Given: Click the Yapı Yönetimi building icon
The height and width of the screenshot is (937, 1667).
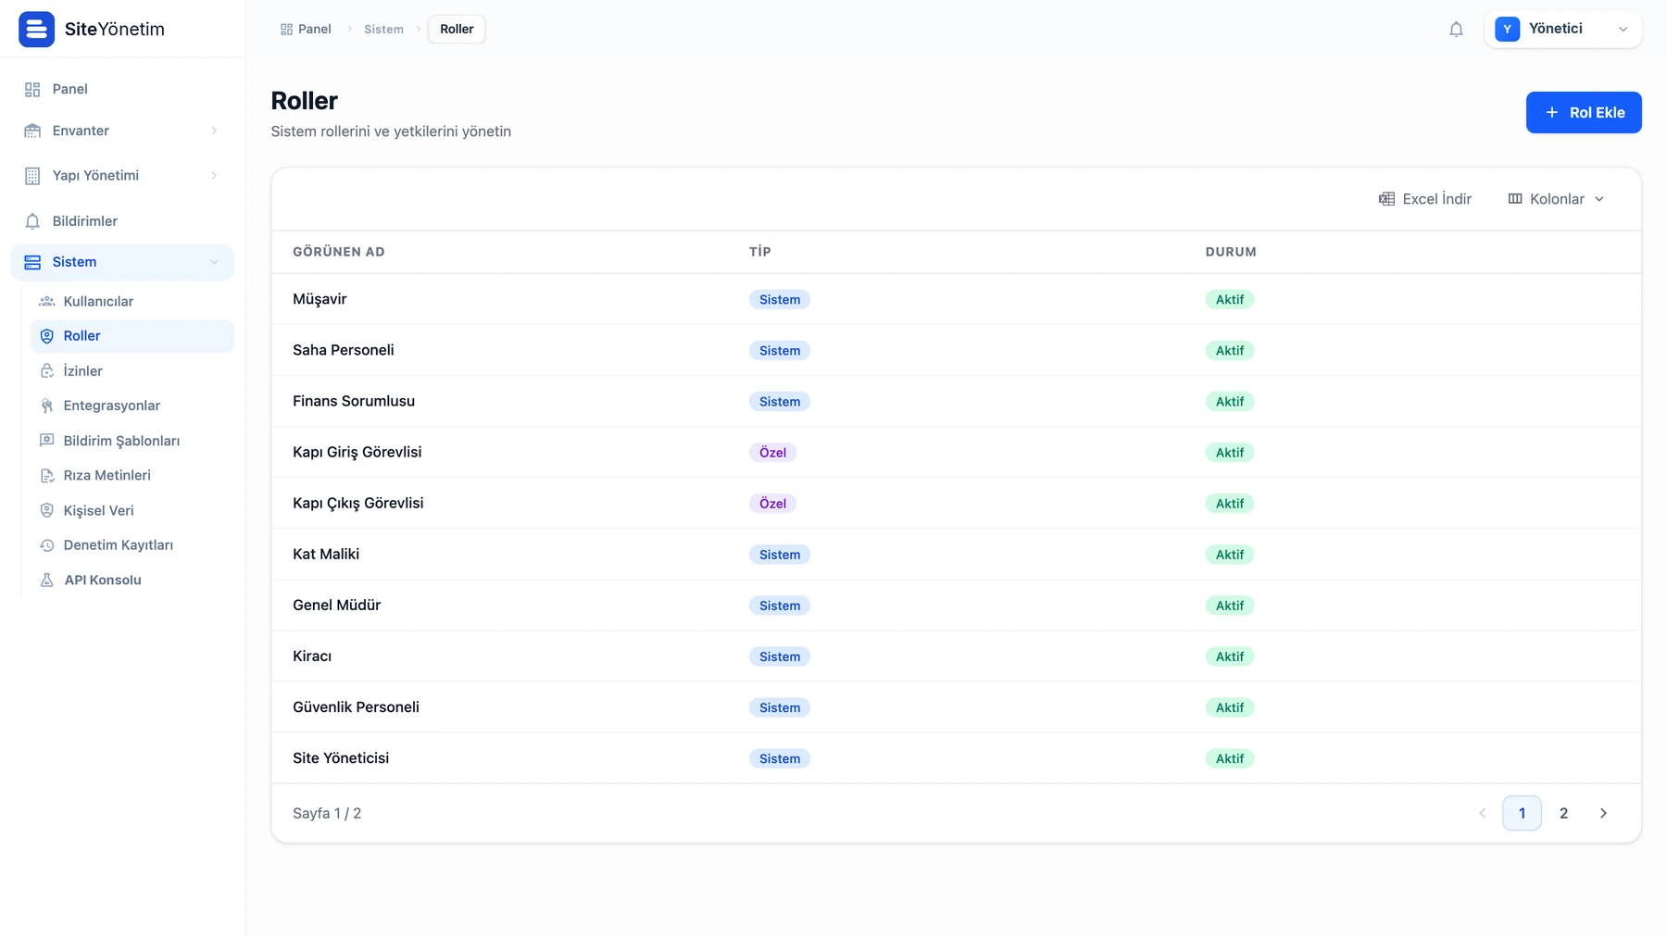Looking at the screenshot, I should coord(32,176).
